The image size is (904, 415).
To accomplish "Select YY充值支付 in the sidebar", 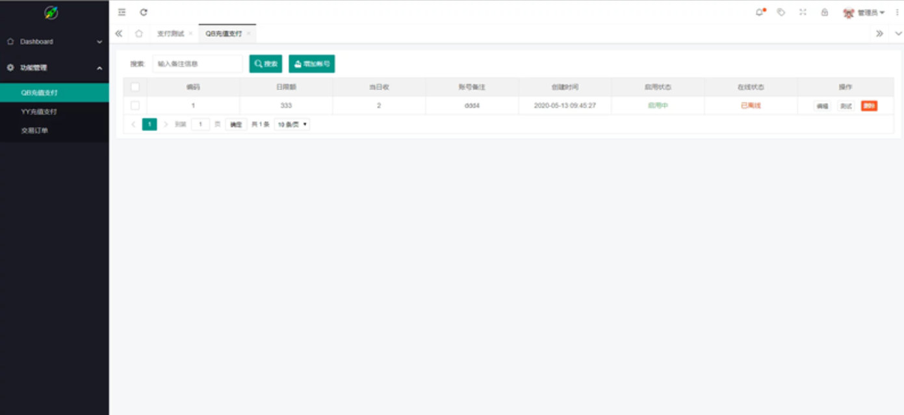I will [39, 112].
